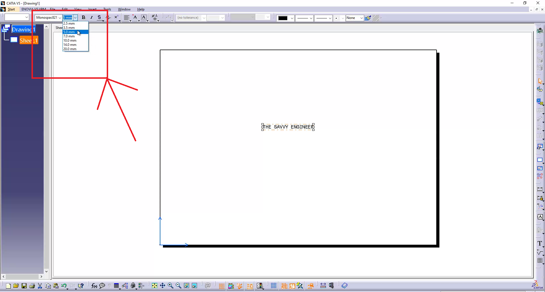Click the Print icon
This screenshot has height=292, width=545.
pos(32,286)
